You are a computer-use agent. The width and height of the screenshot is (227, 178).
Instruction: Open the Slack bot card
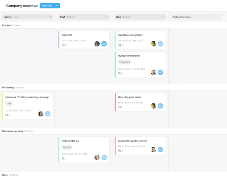(84, 40)
